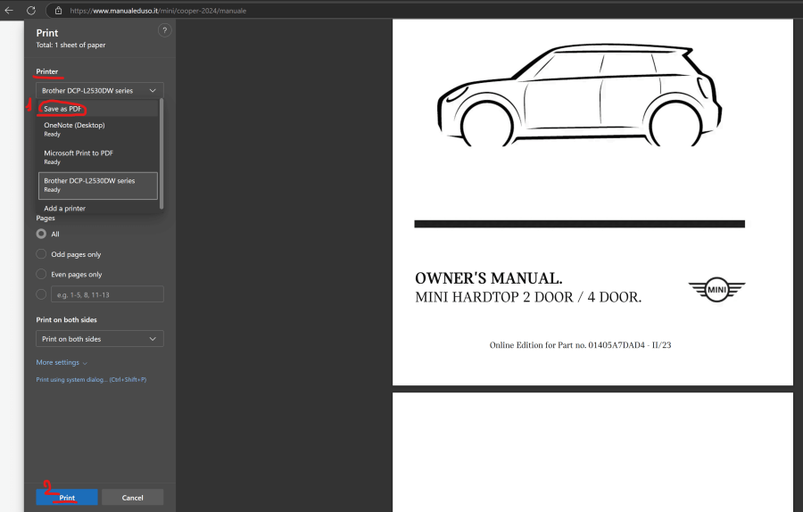Expand More settings section
The width and height of the screenshot is (803, 512).
point(62,363)
